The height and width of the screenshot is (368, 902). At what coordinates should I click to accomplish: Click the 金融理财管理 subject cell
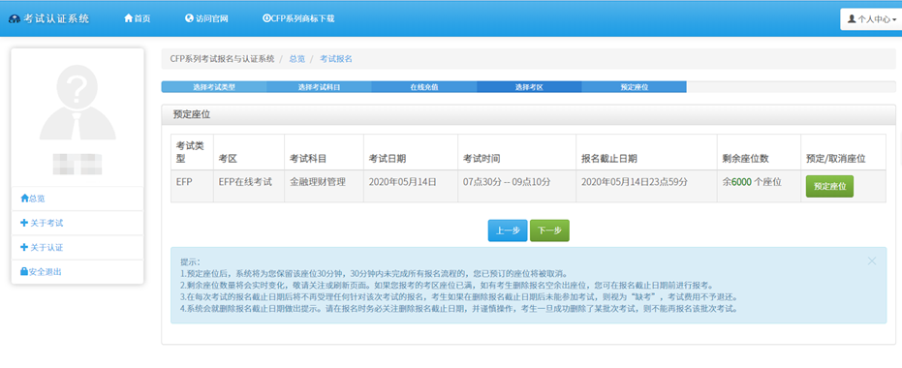click(x=324, y=186)
